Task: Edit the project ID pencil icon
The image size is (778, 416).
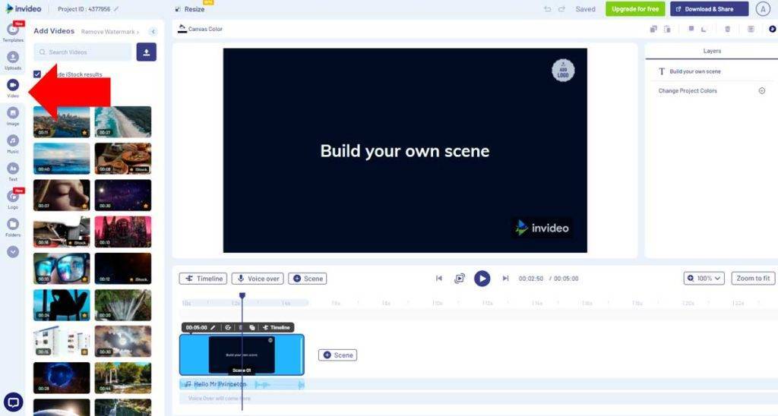Action: [x=116, y=9]
